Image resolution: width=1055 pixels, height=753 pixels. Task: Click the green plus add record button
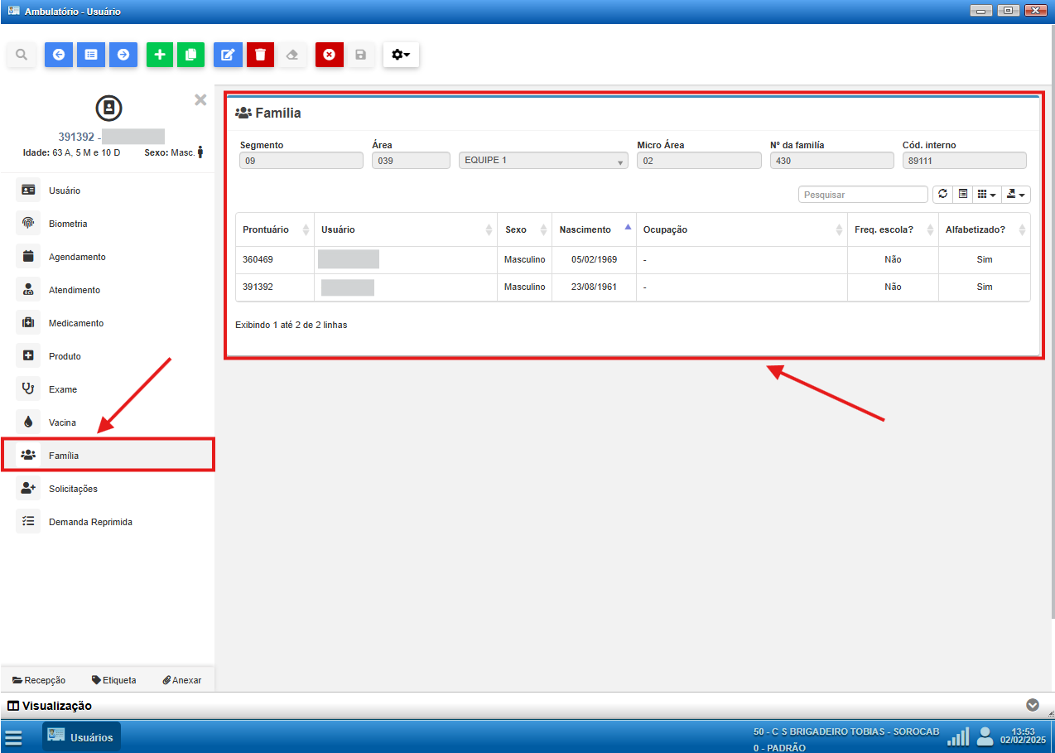pos(160,55)
